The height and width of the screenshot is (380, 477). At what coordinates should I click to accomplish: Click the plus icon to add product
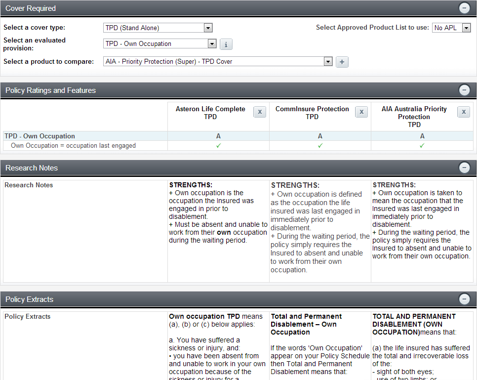(342, 62)
